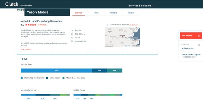Expand locations with Show All
The width and height of the screenshot is (203, 101).
click(135, 25)
